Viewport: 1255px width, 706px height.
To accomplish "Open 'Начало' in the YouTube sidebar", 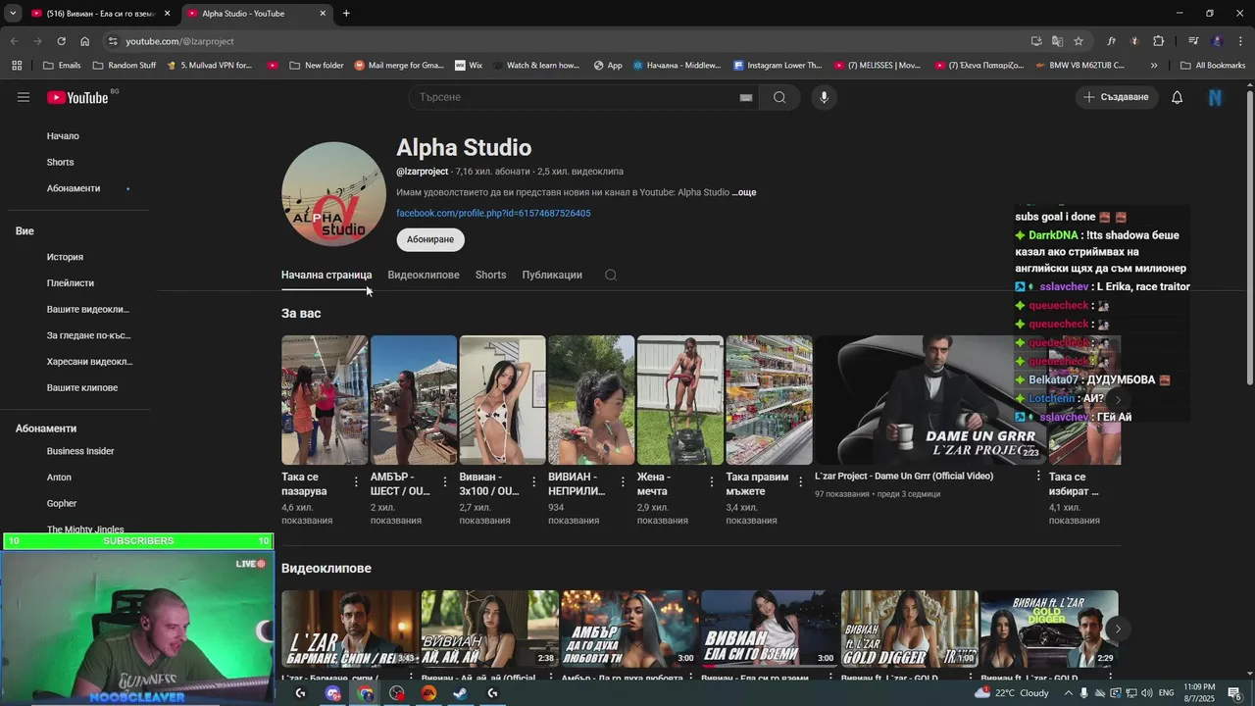I will point(63,136).
